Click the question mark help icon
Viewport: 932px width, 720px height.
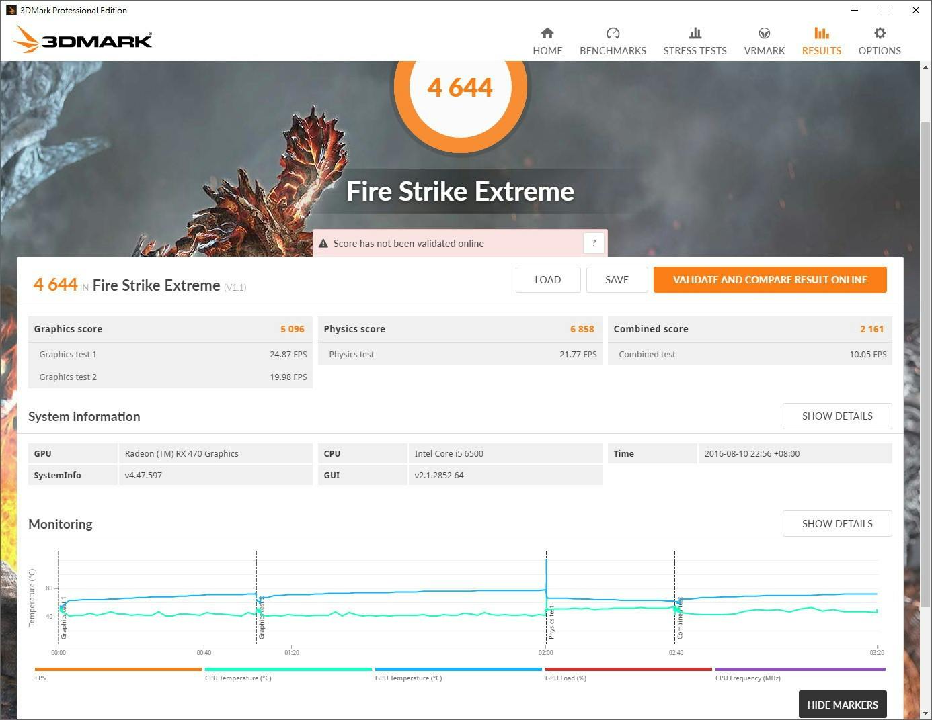pos(594,243)
